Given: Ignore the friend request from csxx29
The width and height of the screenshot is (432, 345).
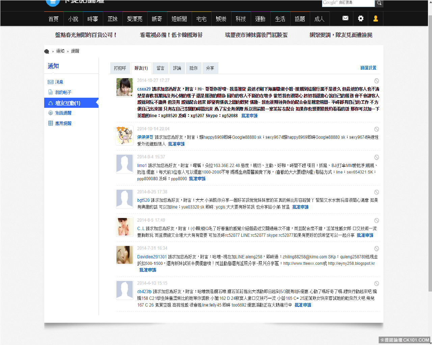Looking at the screenshot, I should [x=376, y=81].
